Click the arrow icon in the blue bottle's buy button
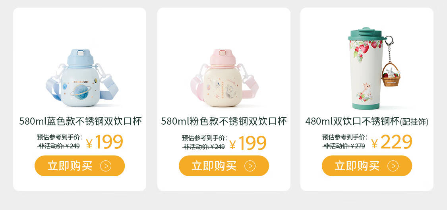Viewport: 447px width, 210px height. tap(106, 166)
